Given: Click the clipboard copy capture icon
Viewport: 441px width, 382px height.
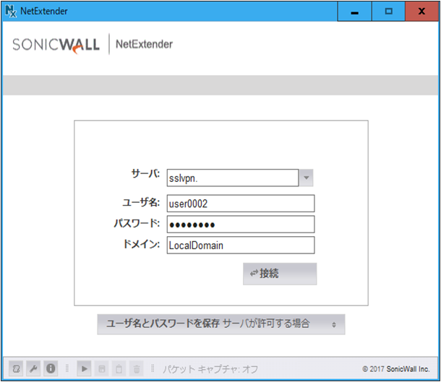Looking at the screenshot, I should pos(119,368).
